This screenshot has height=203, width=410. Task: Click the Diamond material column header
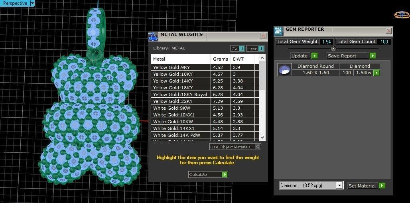tap(360, 66)
